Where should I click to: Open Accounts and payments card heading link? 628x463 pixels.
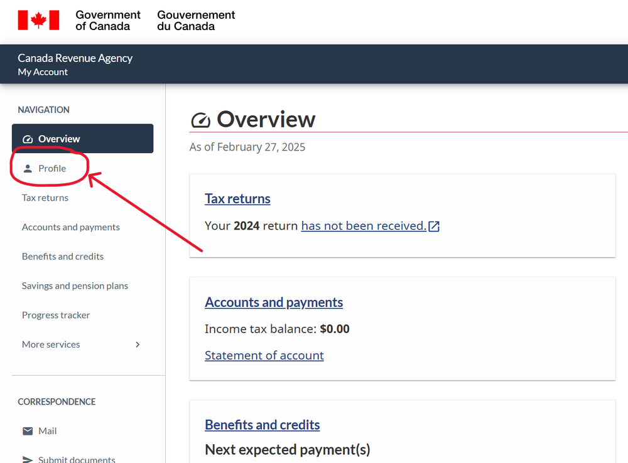(274, 302)
